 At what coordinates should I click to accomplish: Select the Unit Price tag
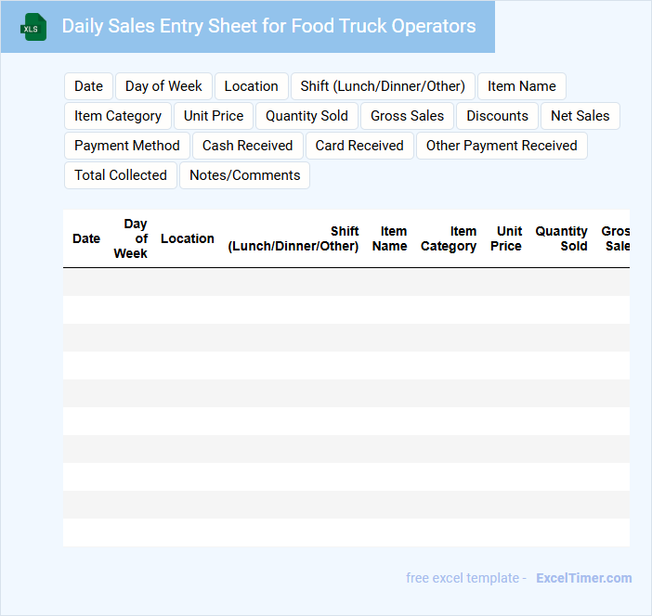tap(214, 116)
